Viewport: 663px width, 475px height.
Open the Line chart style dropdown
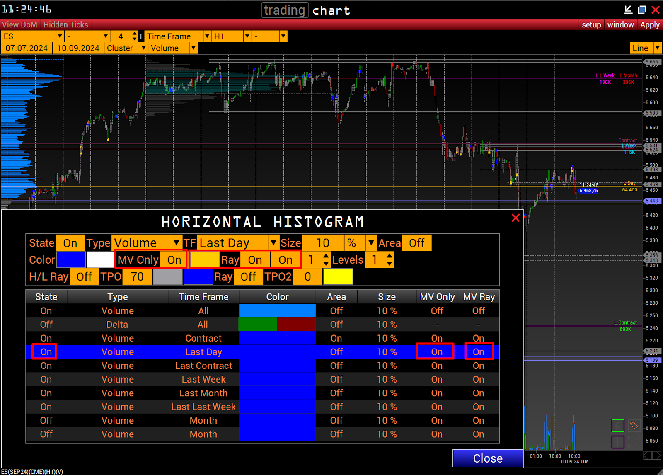[x=657, y=48]
